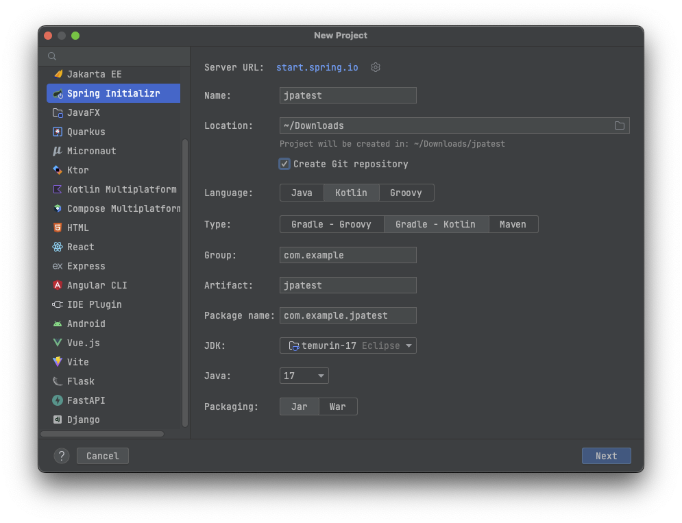Click the Next button
Image resolution: width=682 pixels, height=523 pixels.
[607, 456]
